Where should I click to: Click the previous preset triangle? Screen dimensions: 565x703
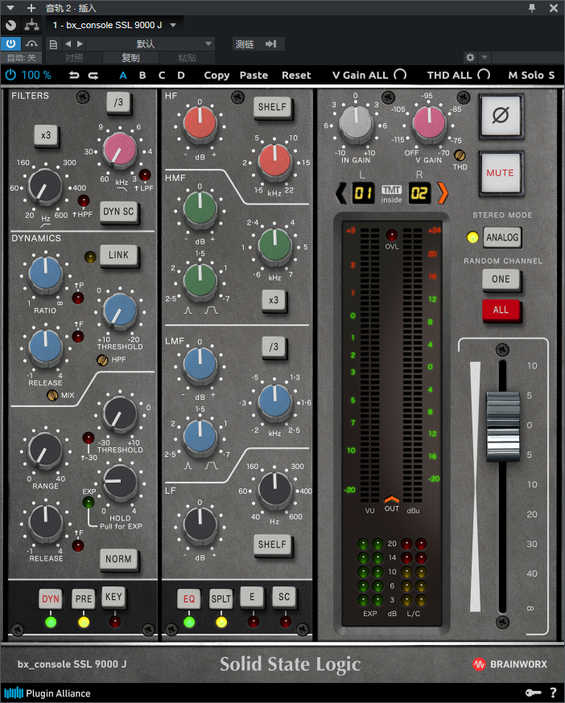point(68,43)
